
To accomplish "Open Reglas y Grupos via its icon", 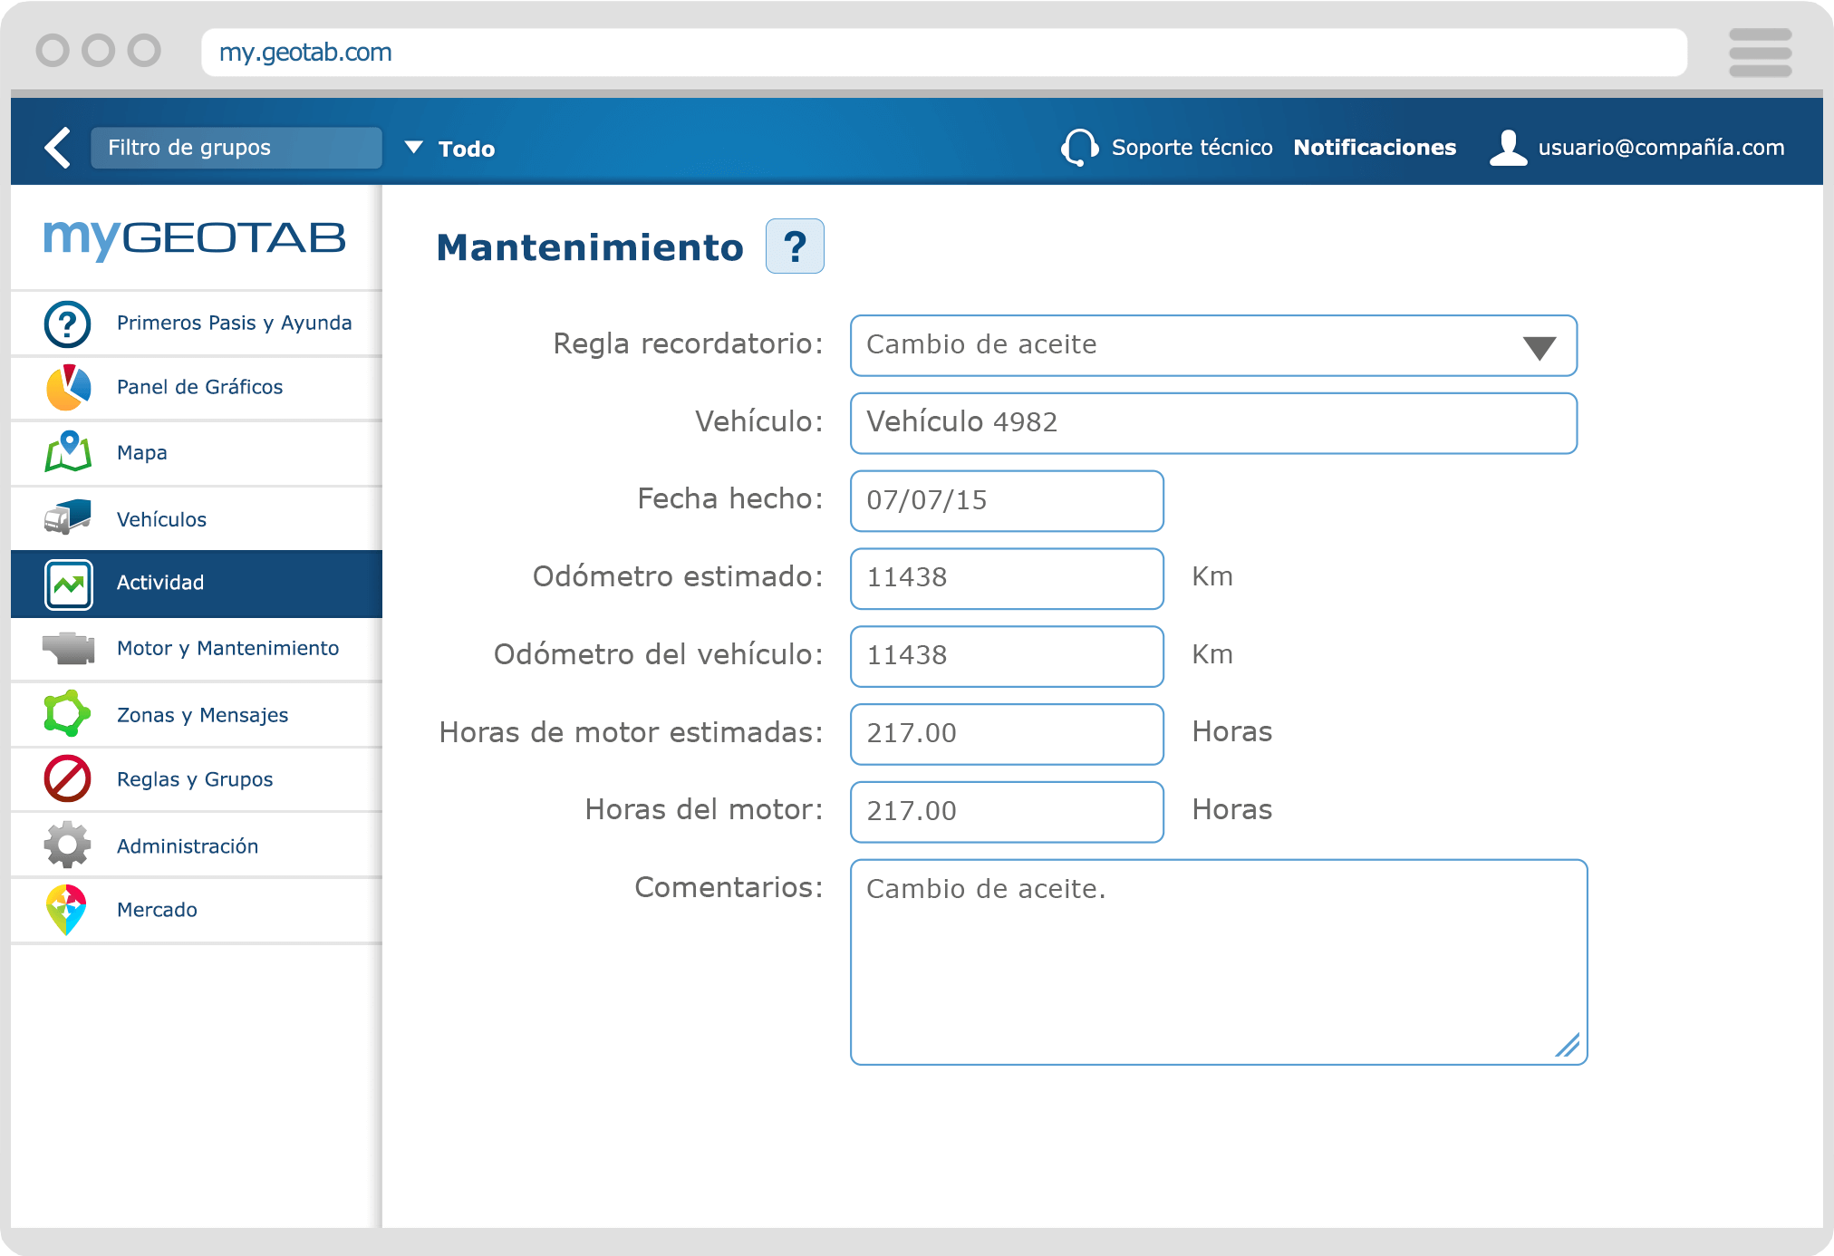I will tap(67, 778).
